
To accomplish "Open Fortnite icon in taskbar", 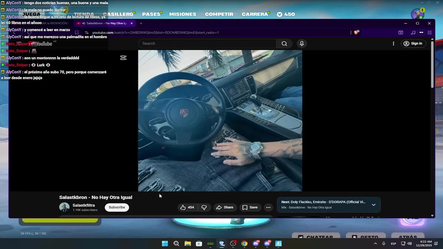I will pyautogui.click(x=278, y=243).
